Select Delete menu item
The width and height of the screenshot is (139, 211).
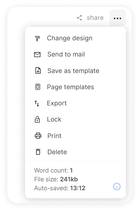tap(75, 152)
